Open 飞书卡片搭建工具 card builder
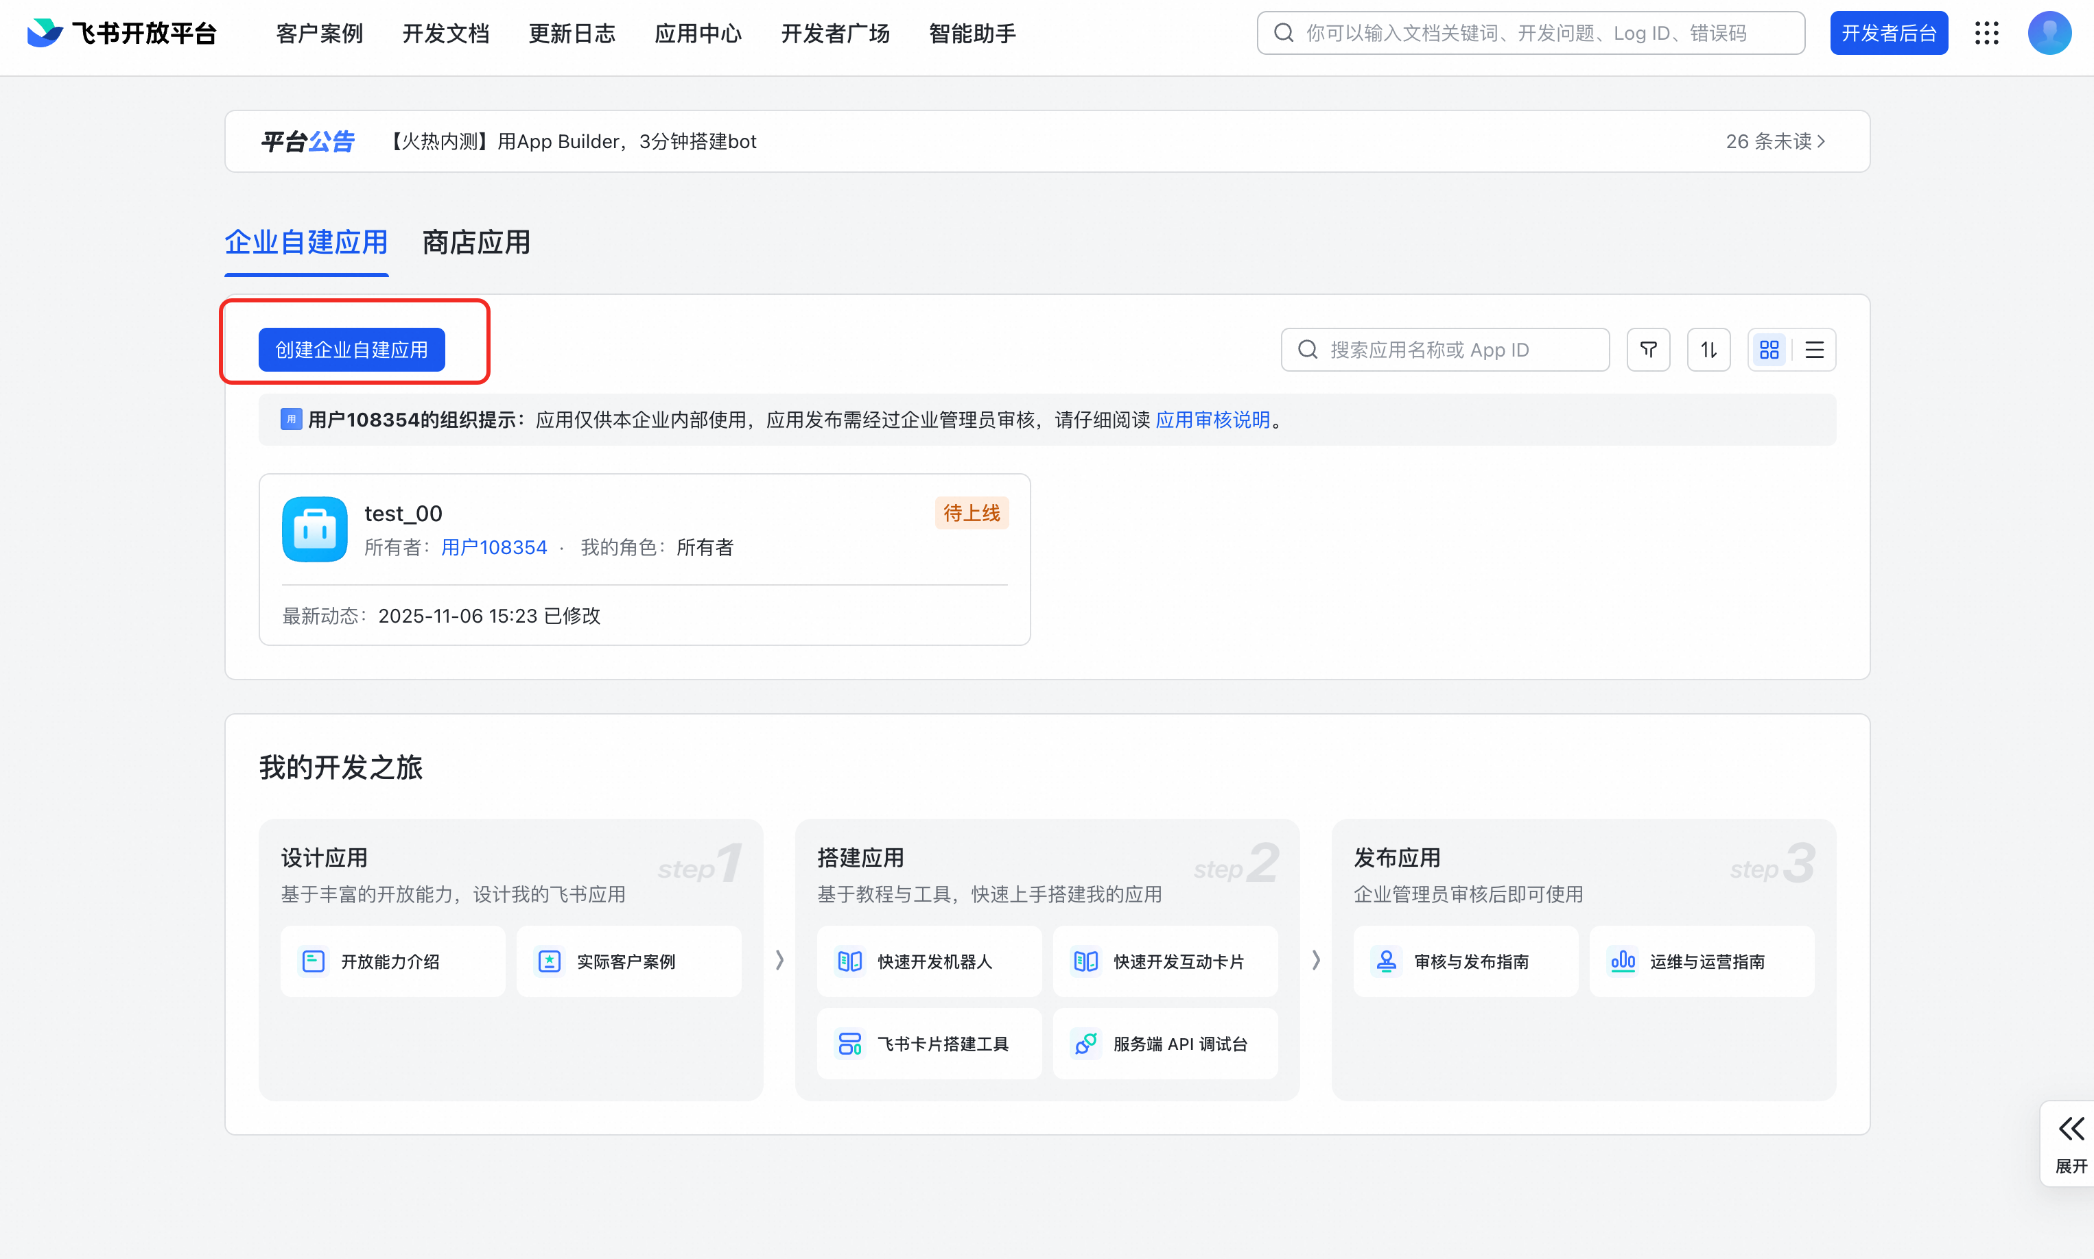Image resolution: width=2094 pixels, height=1259 pixels. 928,1044
